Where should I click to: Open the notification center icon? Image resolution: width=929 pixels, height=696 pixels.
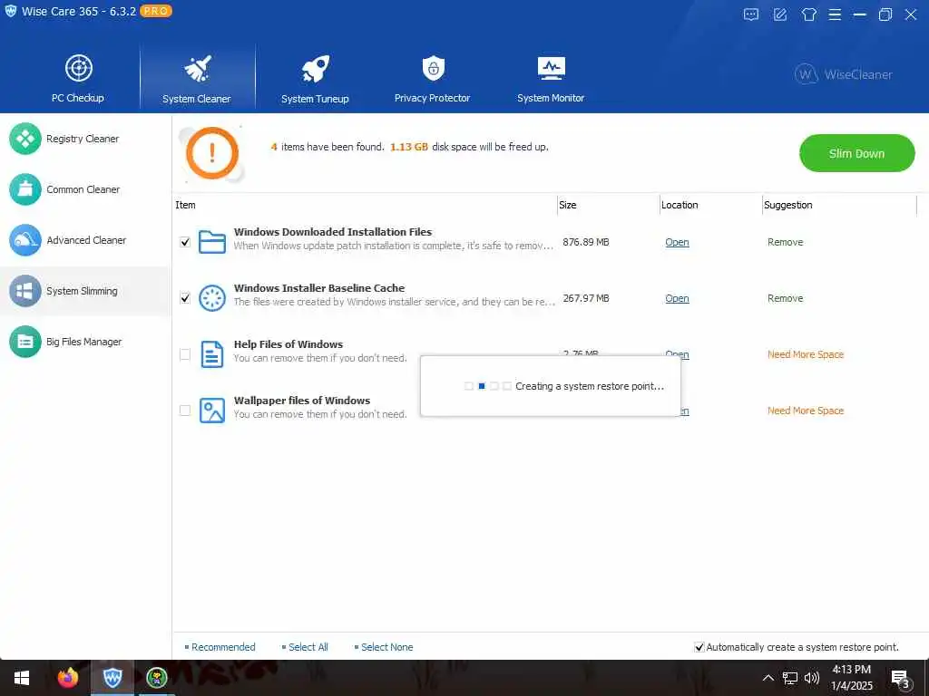(x=900, y=678)
